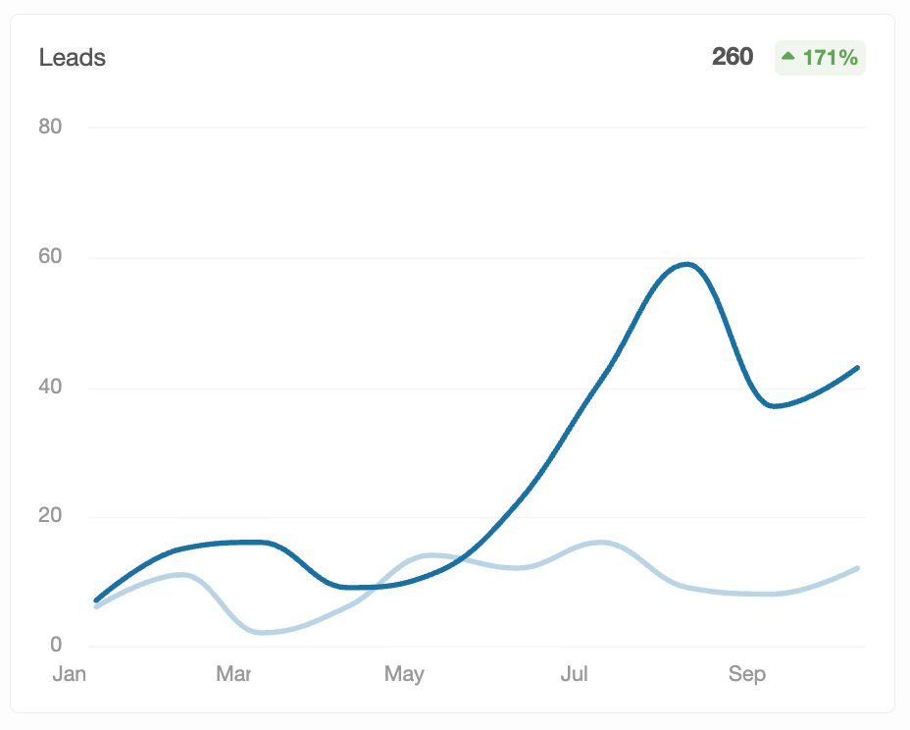Click the 171% growth badge
The width and height of the screenshot is (910, 730).
820,58
